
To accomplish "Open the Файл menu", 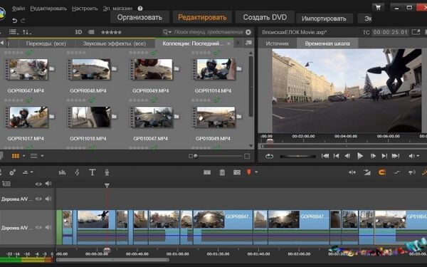I will tap(19, 9).
